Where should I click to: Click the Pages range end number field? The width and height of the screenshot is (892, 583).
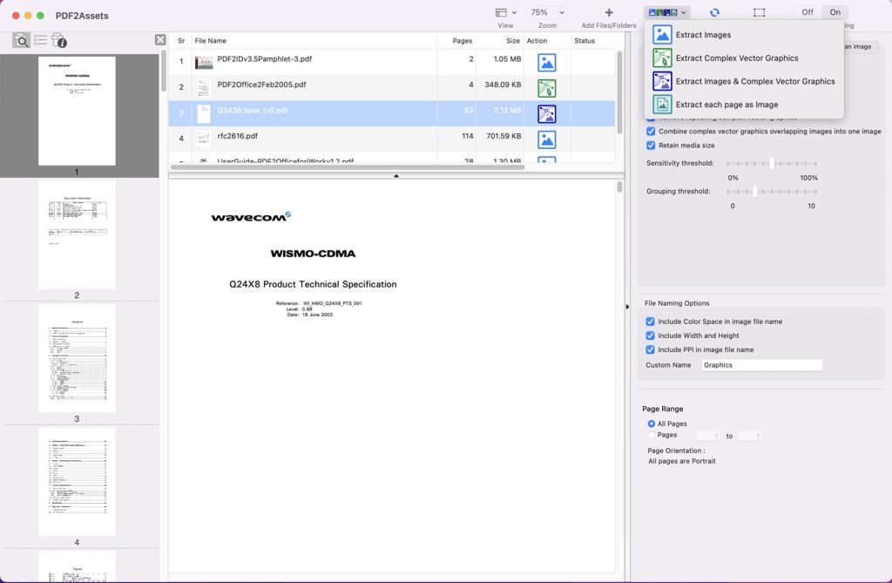750,436
